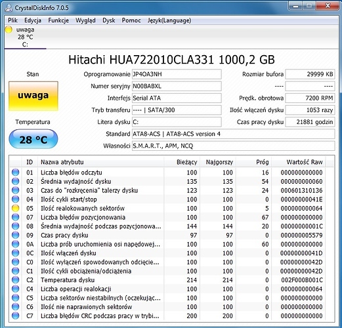
Task: Open the Język(Language) menu
Action: 169,20
